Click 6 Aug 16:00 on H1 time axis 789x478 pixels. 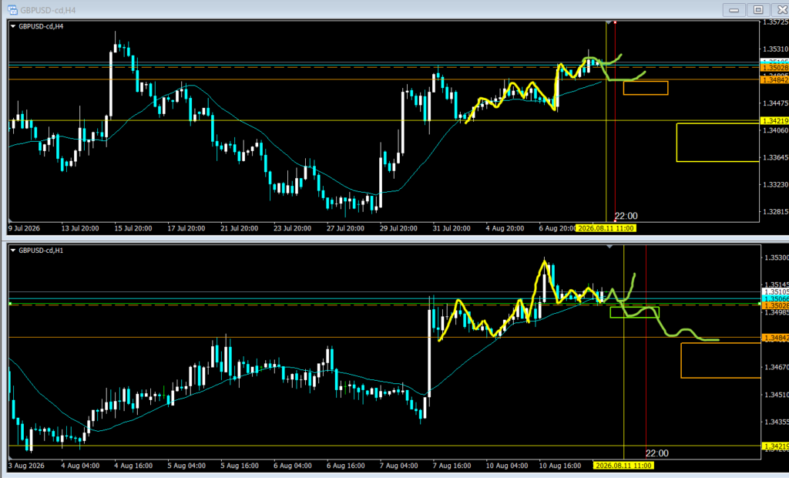point(346,466)
